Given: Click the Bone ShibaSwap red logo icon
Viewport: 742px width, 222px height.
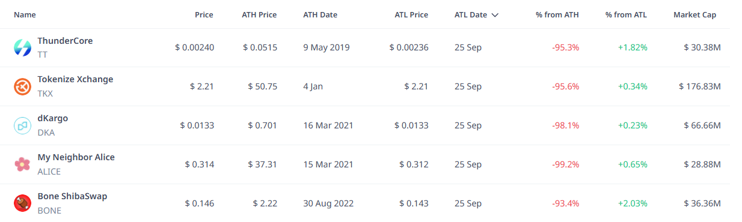Looking at the screenshot, I should [x=22, y=203].
